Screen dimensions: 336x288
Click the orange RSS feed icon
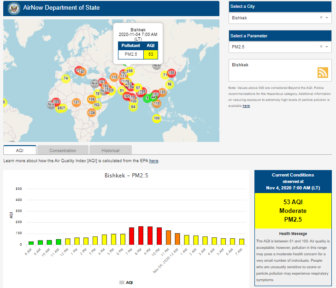322,72
